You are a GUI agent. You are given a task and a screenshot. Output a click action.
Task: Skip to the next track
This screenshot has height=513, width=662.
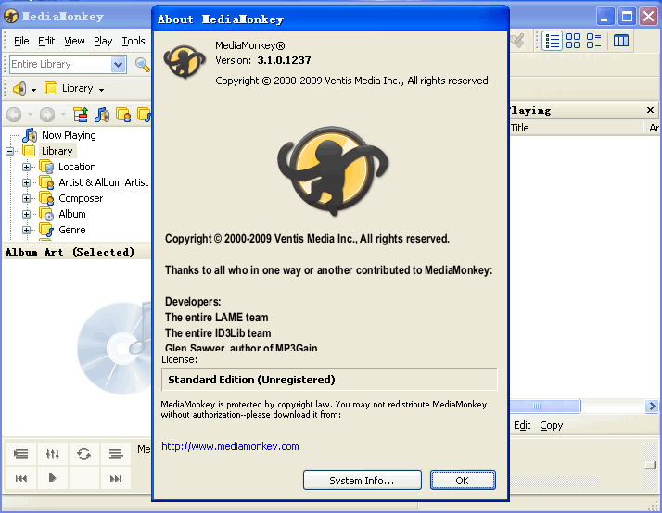click(x=116, y=478)
